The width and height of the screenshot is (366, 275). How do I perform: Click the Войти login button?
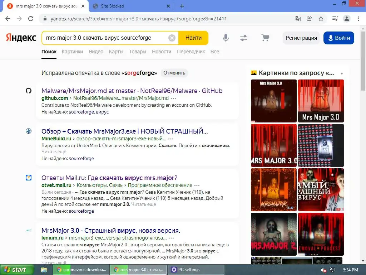pyautogui.click(x=339, y=38)
